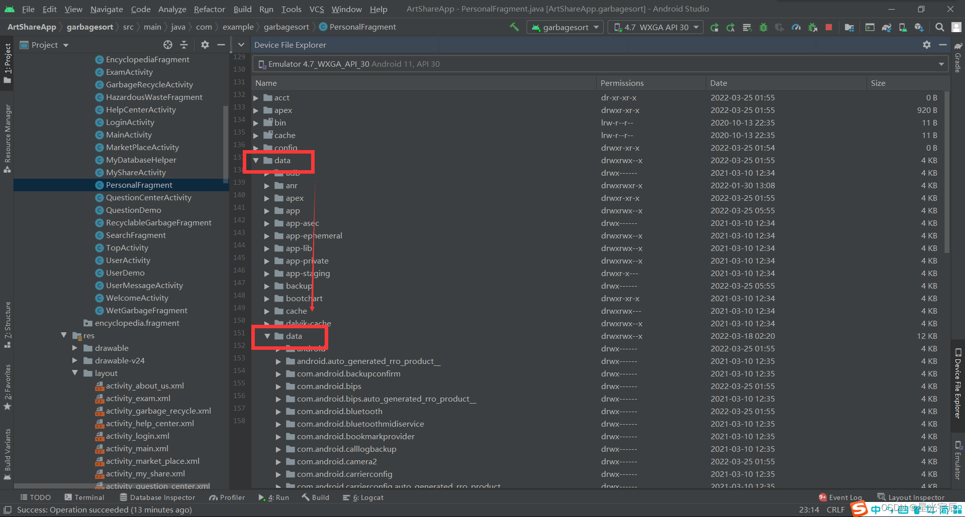Toggle the 2: Favorites side tab

(7, 386)
